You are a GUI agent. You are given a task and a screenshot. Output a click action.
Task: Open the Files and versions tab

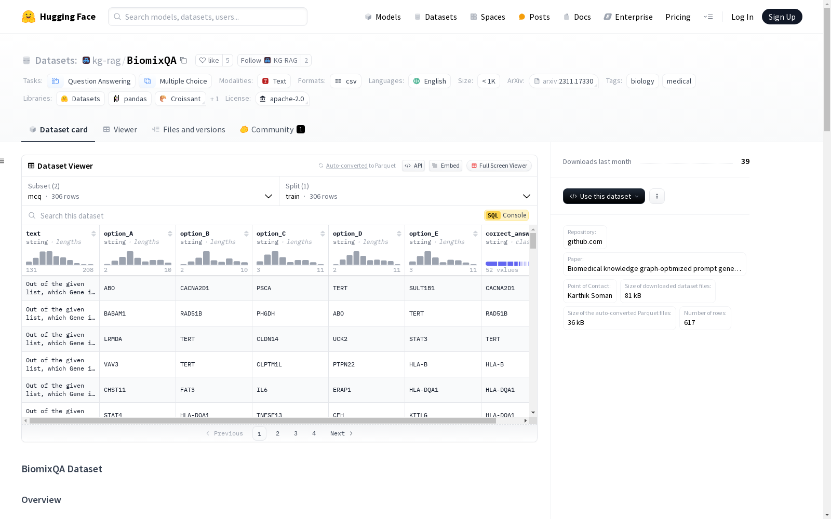189,130
